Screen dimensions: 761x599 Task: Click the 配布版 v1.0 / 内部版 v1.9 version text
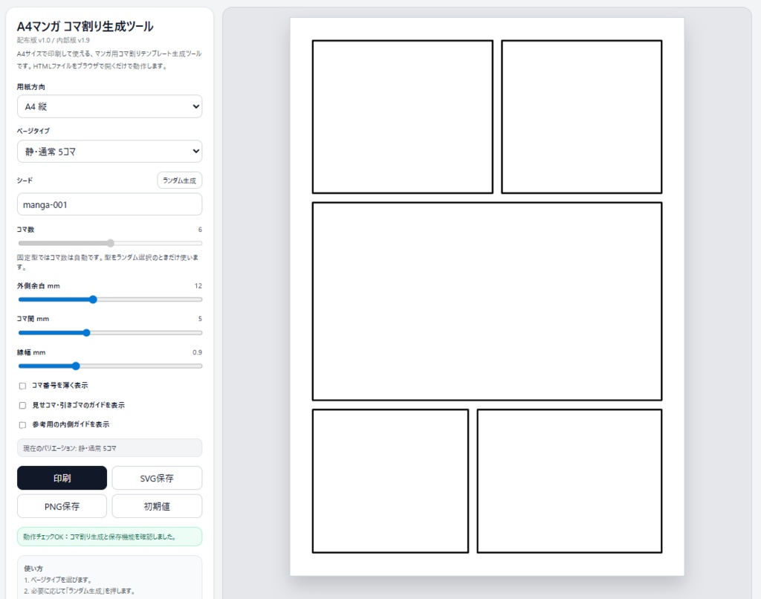54,40
